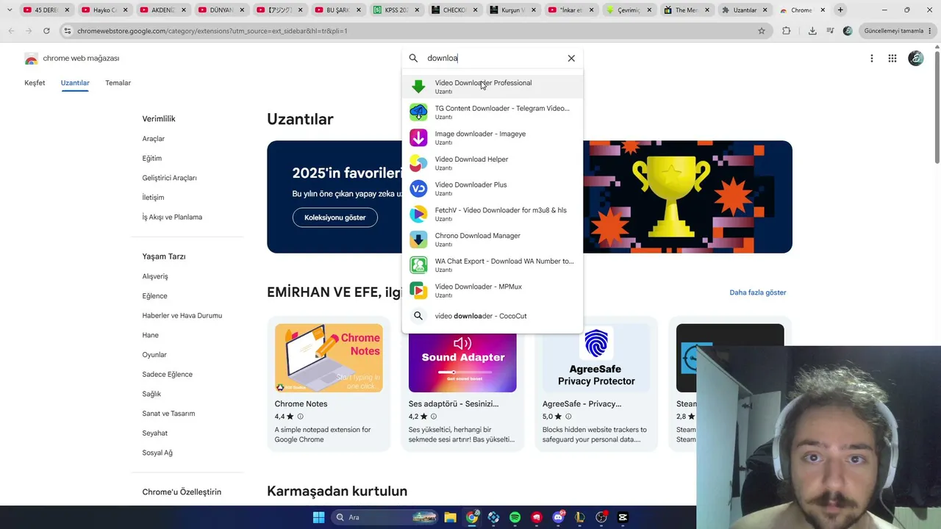Open League of Legends taskbar icon

pos(580,517)
